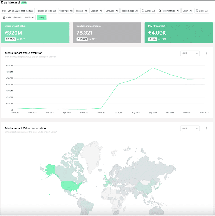Open Focuses & Feeds filter
Viewport: 215px width, 216px height.
(46, 11)
